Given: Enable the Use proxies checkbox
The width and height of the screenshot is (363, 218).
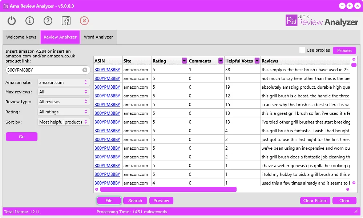Looking at the screenshot, I should [302, 50].
